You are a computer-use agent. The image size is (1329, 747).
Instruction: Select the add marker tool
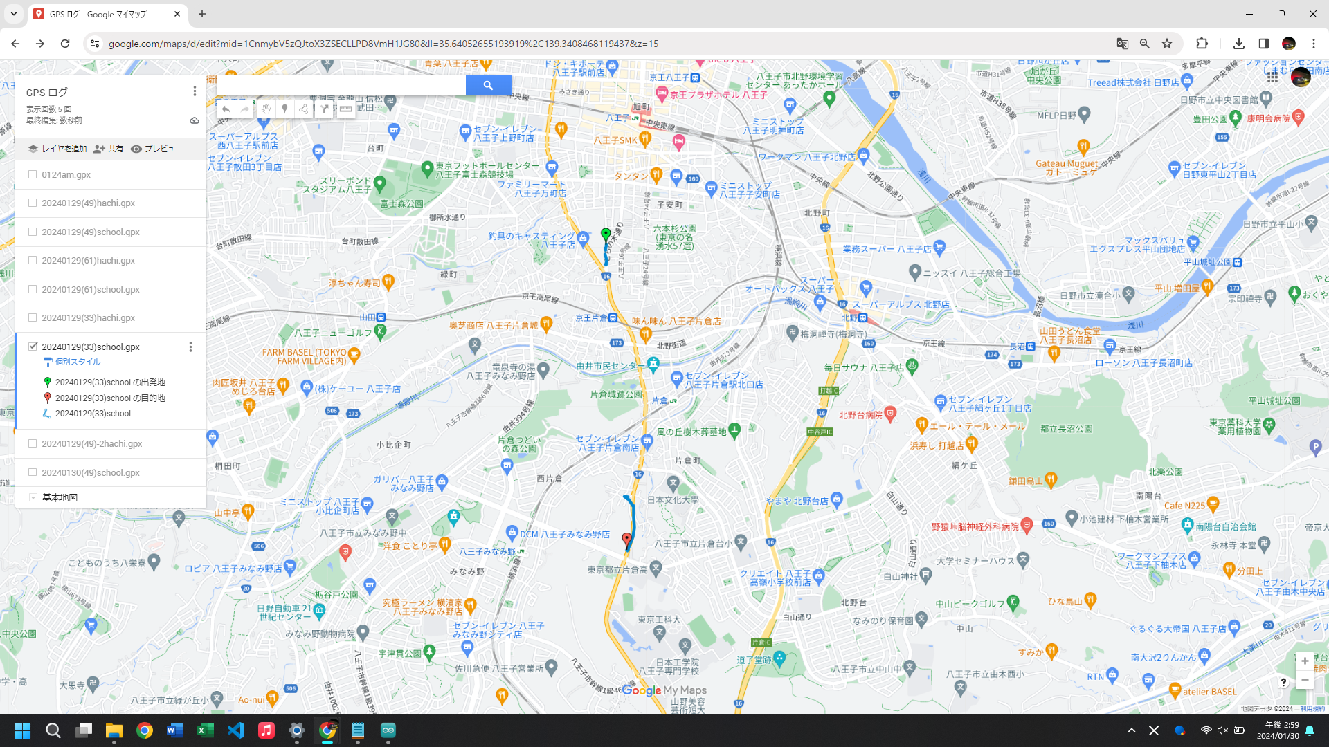[284, 109]
